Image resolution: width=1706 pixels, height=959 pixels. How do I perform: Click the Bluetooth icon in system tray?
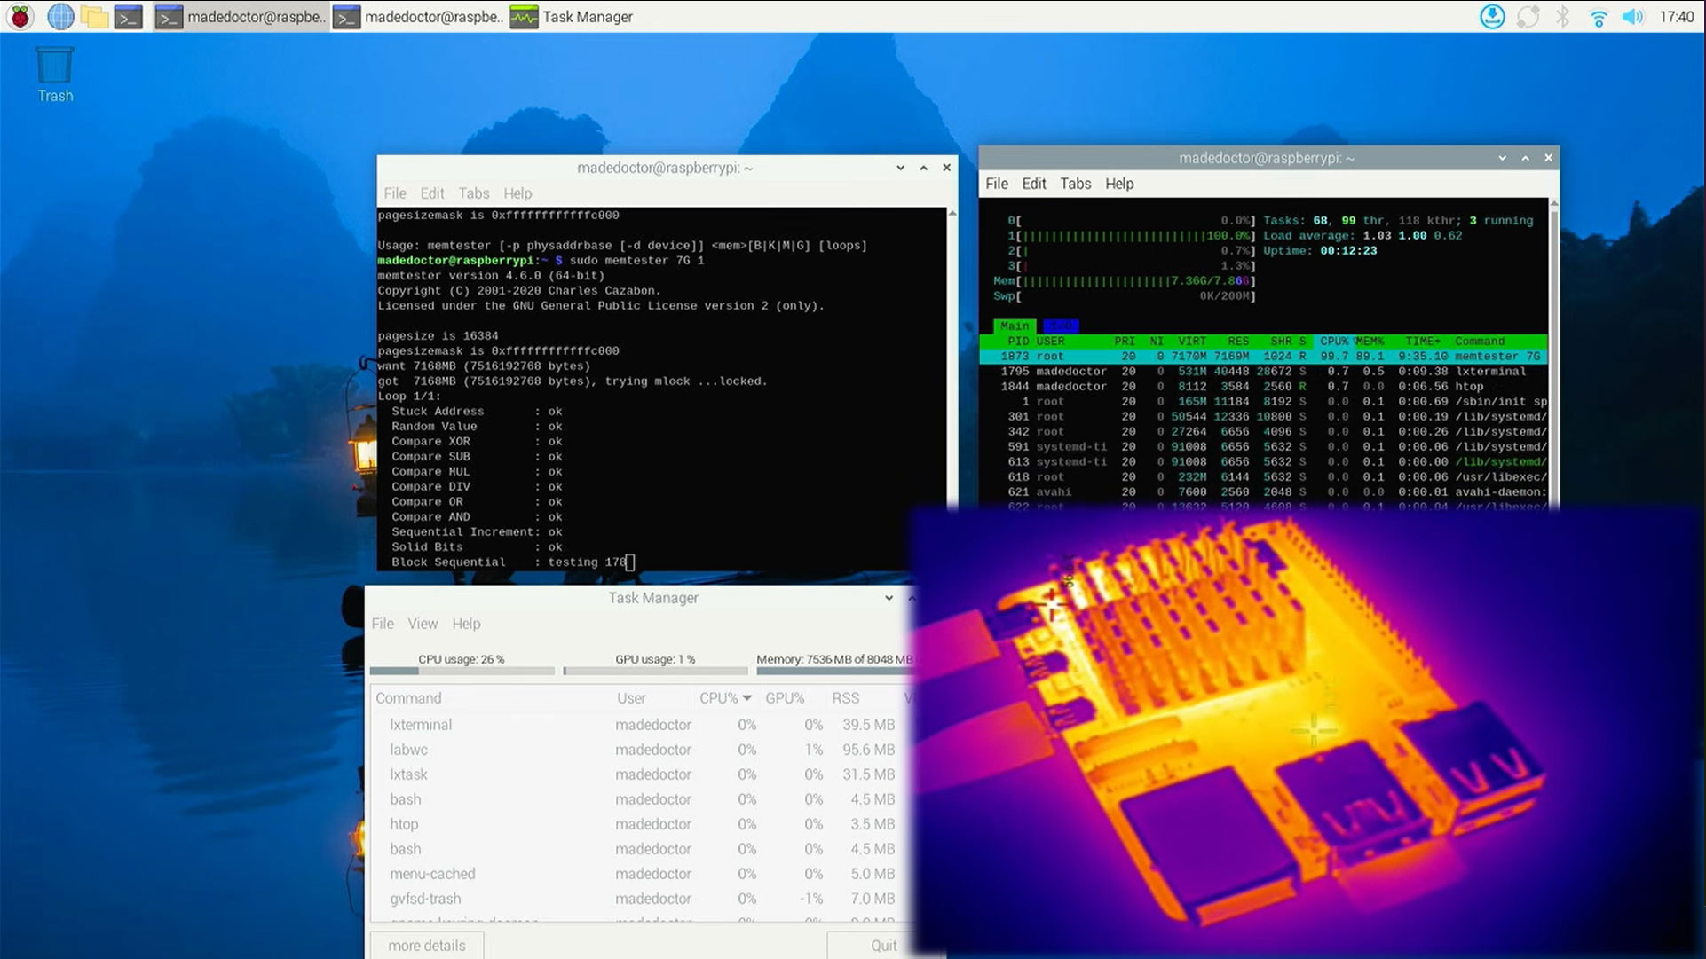(1567, 16)
